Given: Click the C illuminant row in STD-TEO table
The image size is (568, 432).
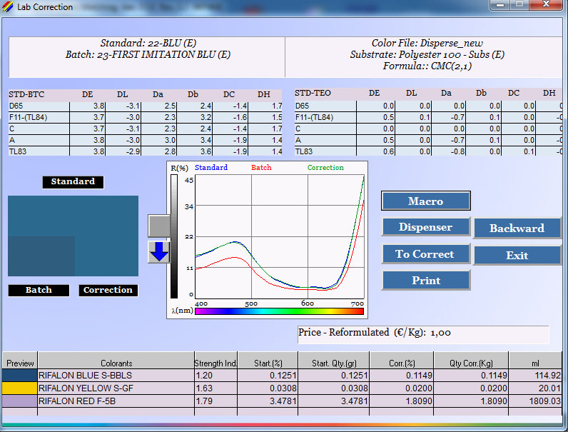Looking at the screenshot, I should (428, 129).
